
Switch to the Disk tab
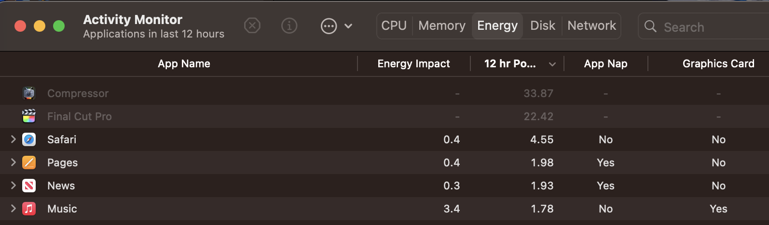click(543, 25)
